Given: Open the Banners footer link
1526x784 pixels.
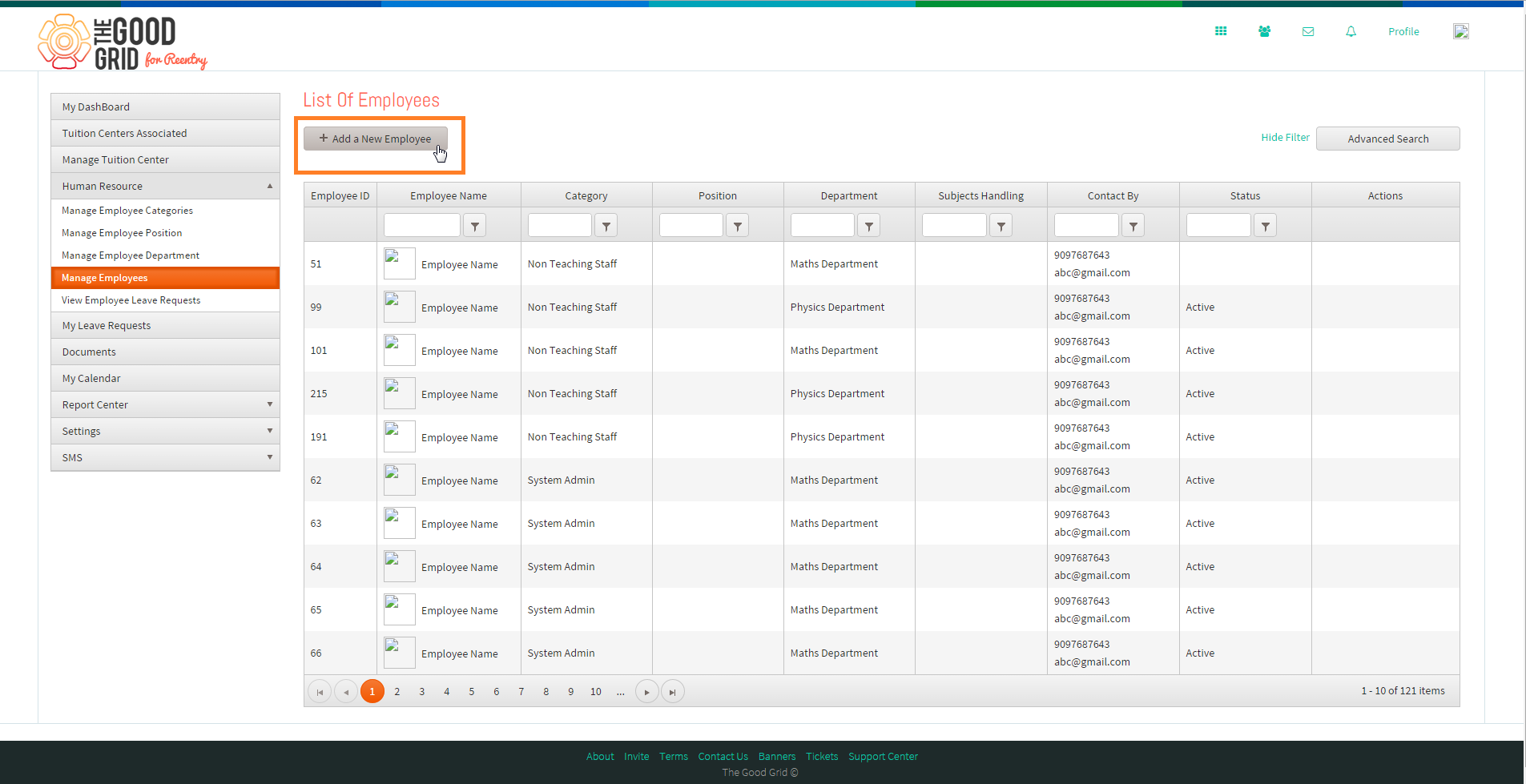Looking at the screenshot, I should coord(777,757).
